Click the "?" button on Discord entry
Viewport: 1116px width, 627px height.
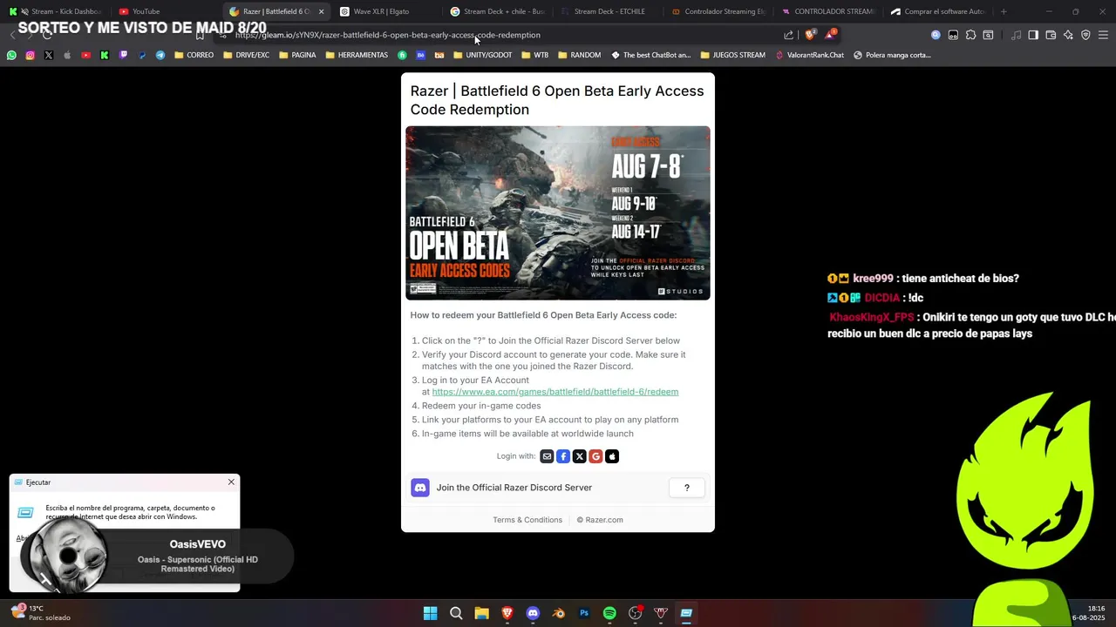686,488
